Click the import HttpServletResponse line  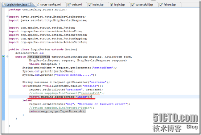(48, 21)
